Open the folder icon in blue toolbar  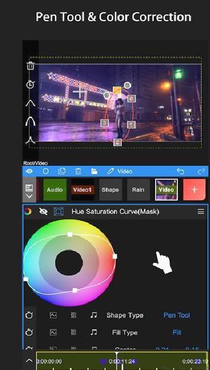point(94,172)
